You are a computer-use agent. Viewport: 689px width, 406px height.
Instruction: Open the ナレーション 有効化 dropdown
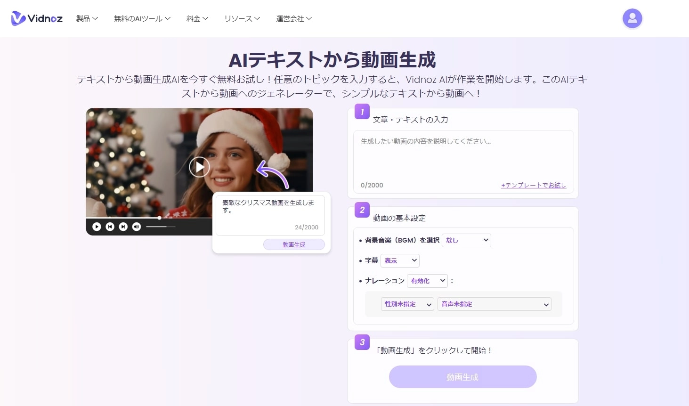coord(427,281)
